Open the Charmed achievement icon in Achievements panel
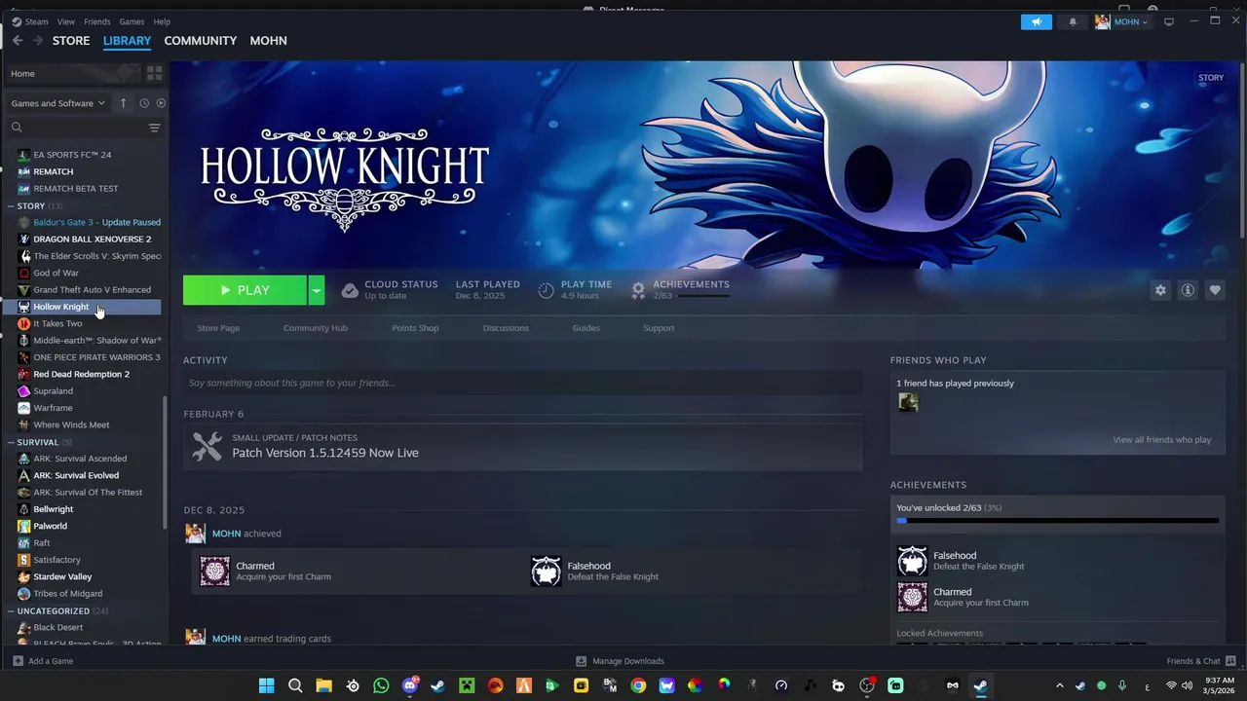This screenshot has width=1247, height=701. point(912,597)
